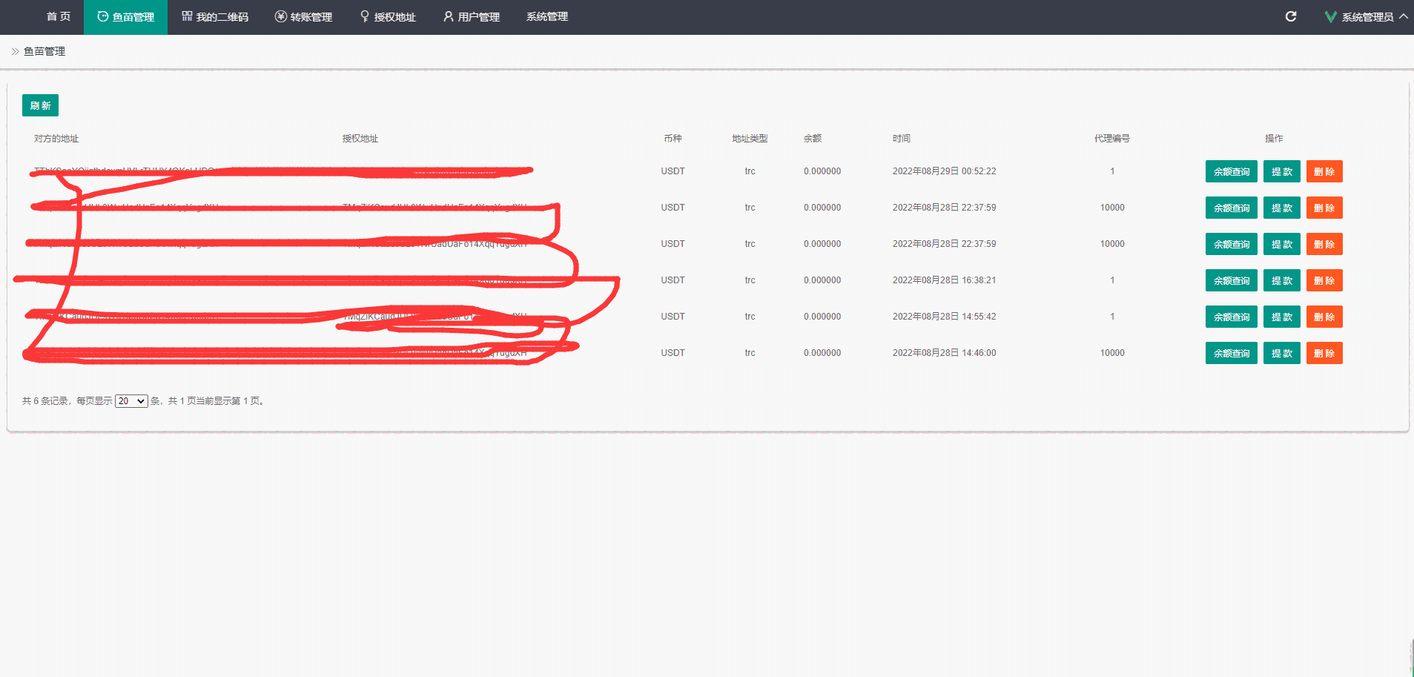Click 删除 for 00:52:22 row
The height and width of the screenshot is (677, 1414).
1324,171
